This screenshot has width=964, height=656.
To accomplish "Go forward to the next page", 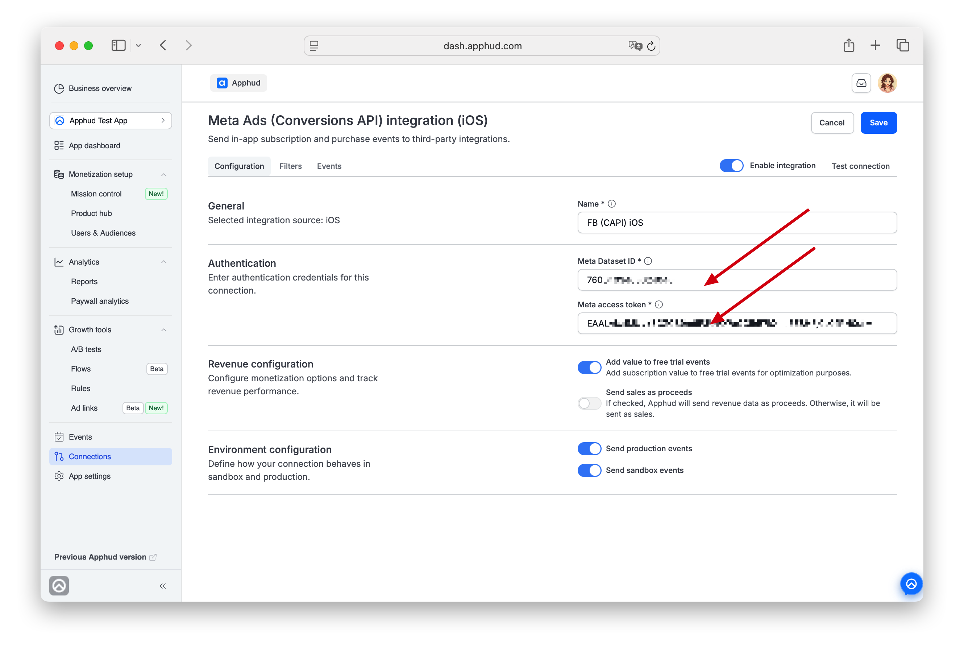I will tap(188, 45).
